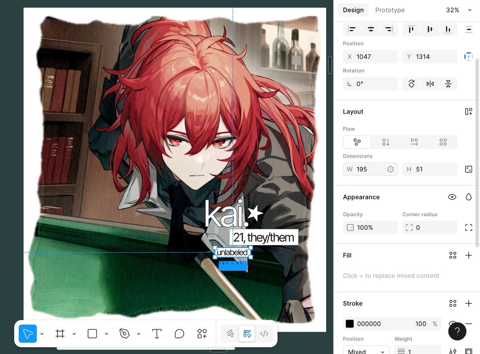The image size is (480, 354).
Task: Remove the 000000 stroke
Action: pyautogui.click(x=469, y=324)
